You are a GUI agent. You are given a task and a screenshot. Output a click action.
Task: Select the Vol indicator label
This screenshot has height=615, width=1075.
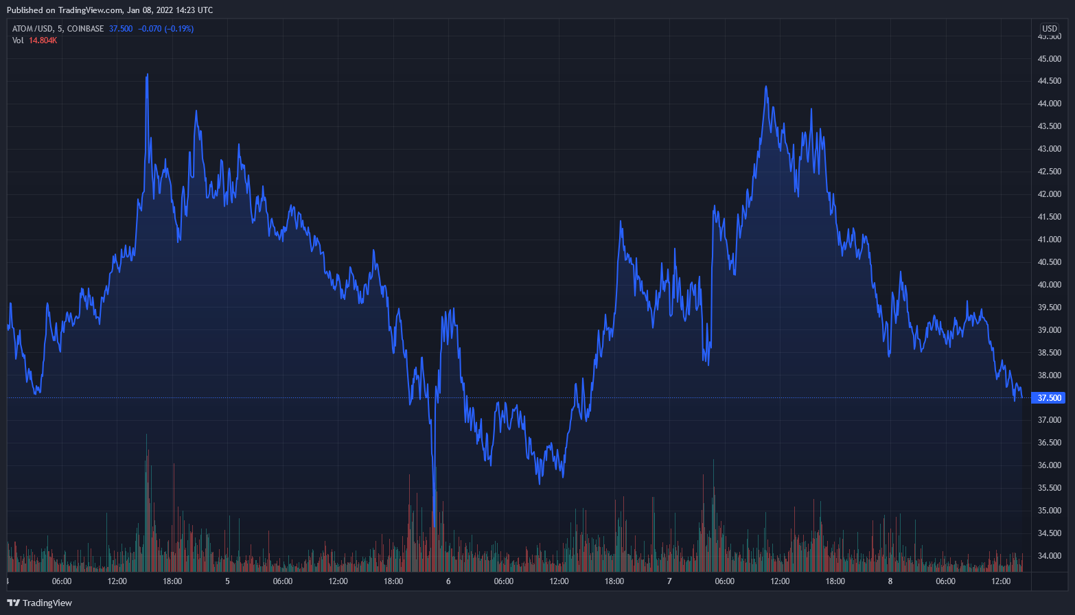18,40
